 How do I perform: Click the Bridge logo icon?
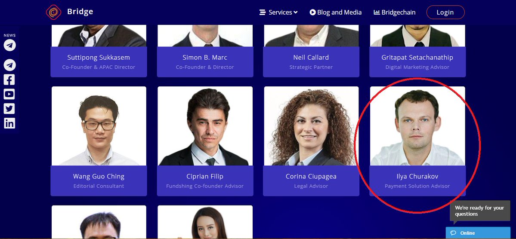(53, 12)
